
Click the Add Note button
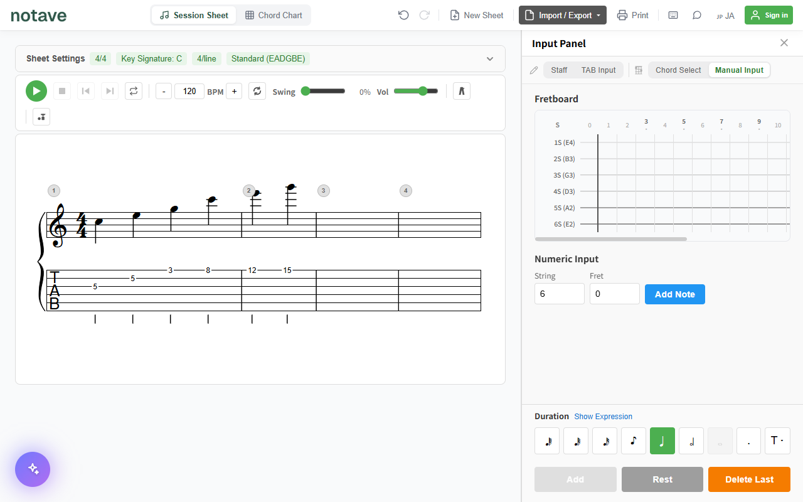click(x=675, y=294)
